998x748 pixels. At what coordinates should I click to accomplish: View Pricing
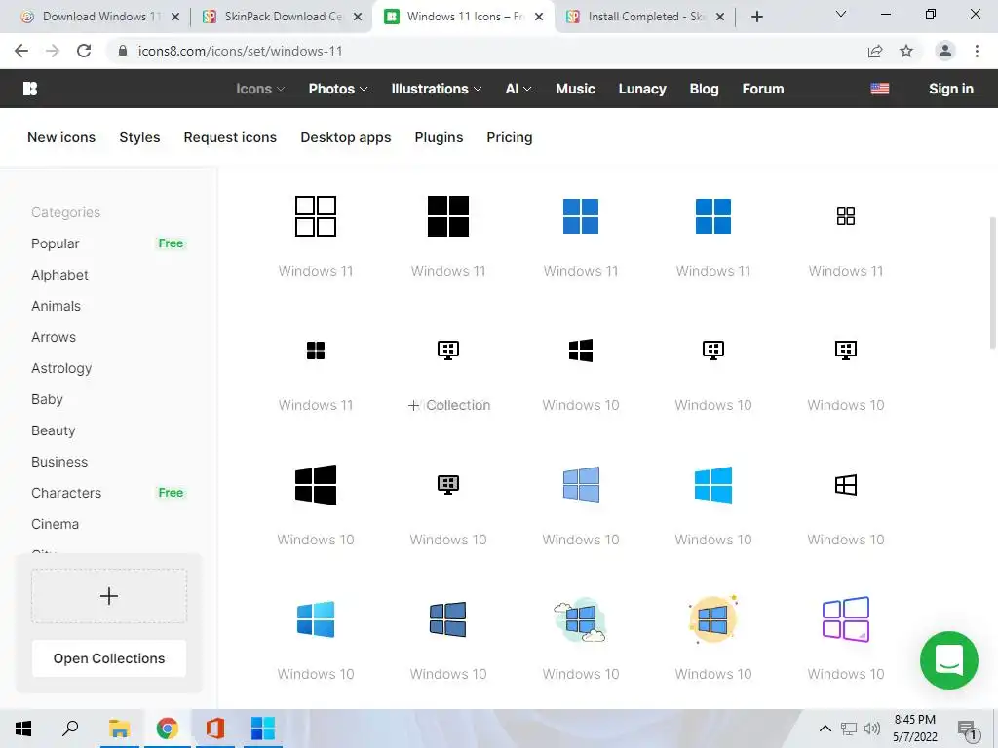click(509, 137)
